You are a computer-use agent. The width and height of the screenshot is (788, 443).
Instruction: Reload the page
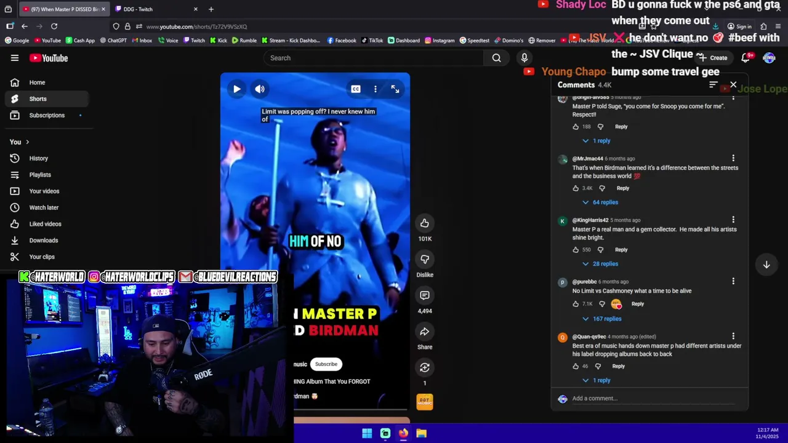click(54, 26)
